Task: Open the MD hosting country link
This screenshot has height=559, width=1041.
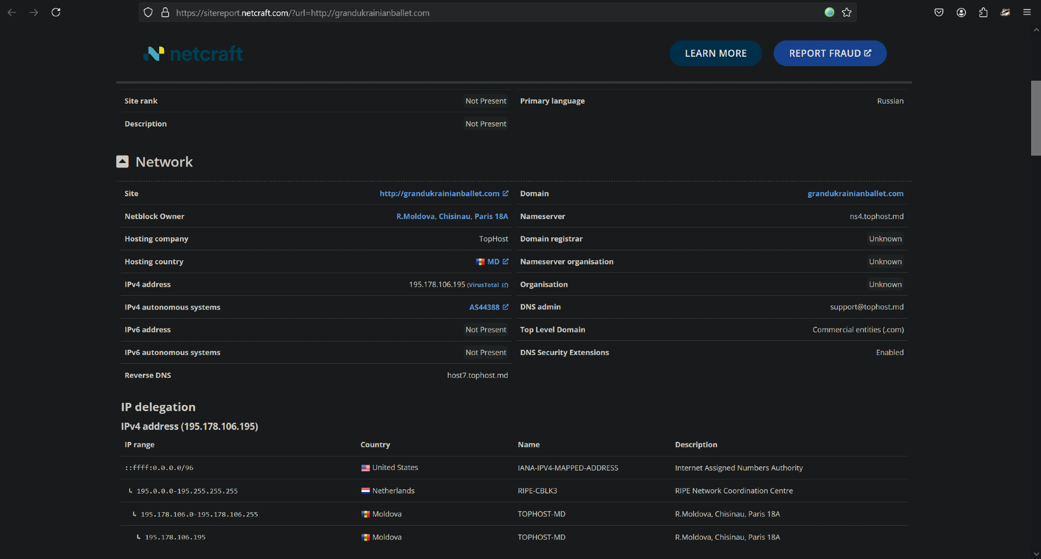Action: [x=493, y=262]
